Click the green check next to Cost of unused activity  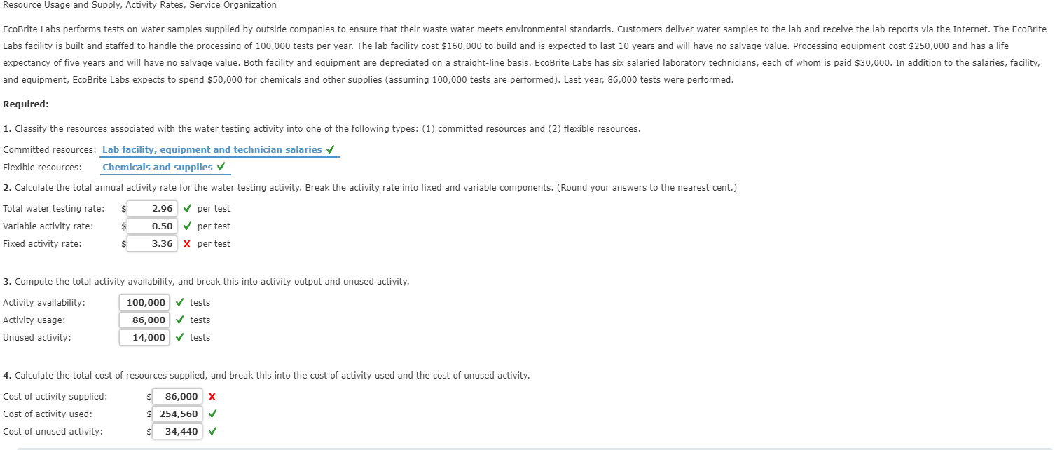coord(212,431)
